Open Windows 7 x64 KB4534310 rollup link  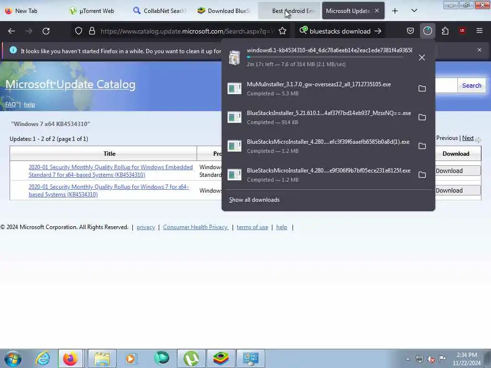[x=109, y=191]
